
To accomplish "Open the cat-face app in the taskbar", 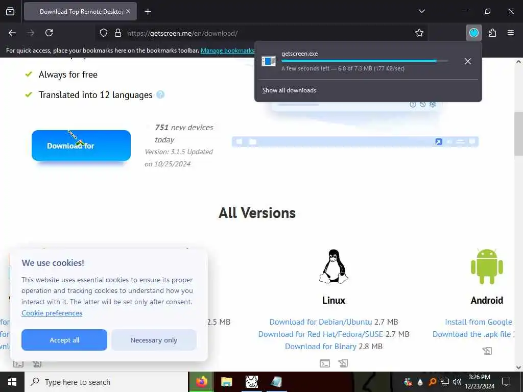I will coord(251,382).
